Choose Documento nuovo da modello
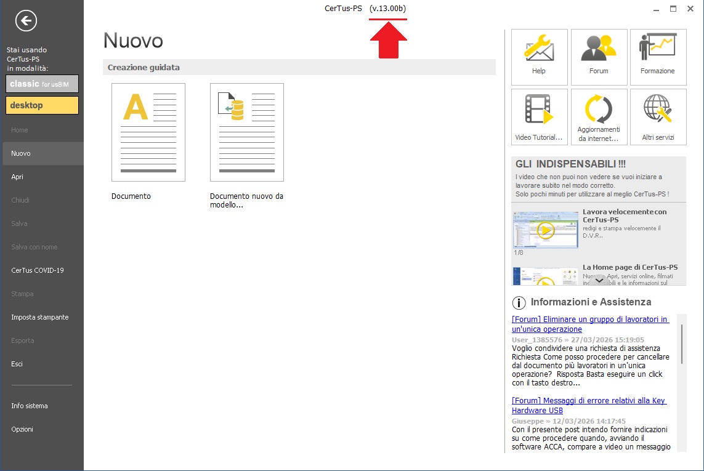This screenshot has width=704, height=471. coord(246,132)
